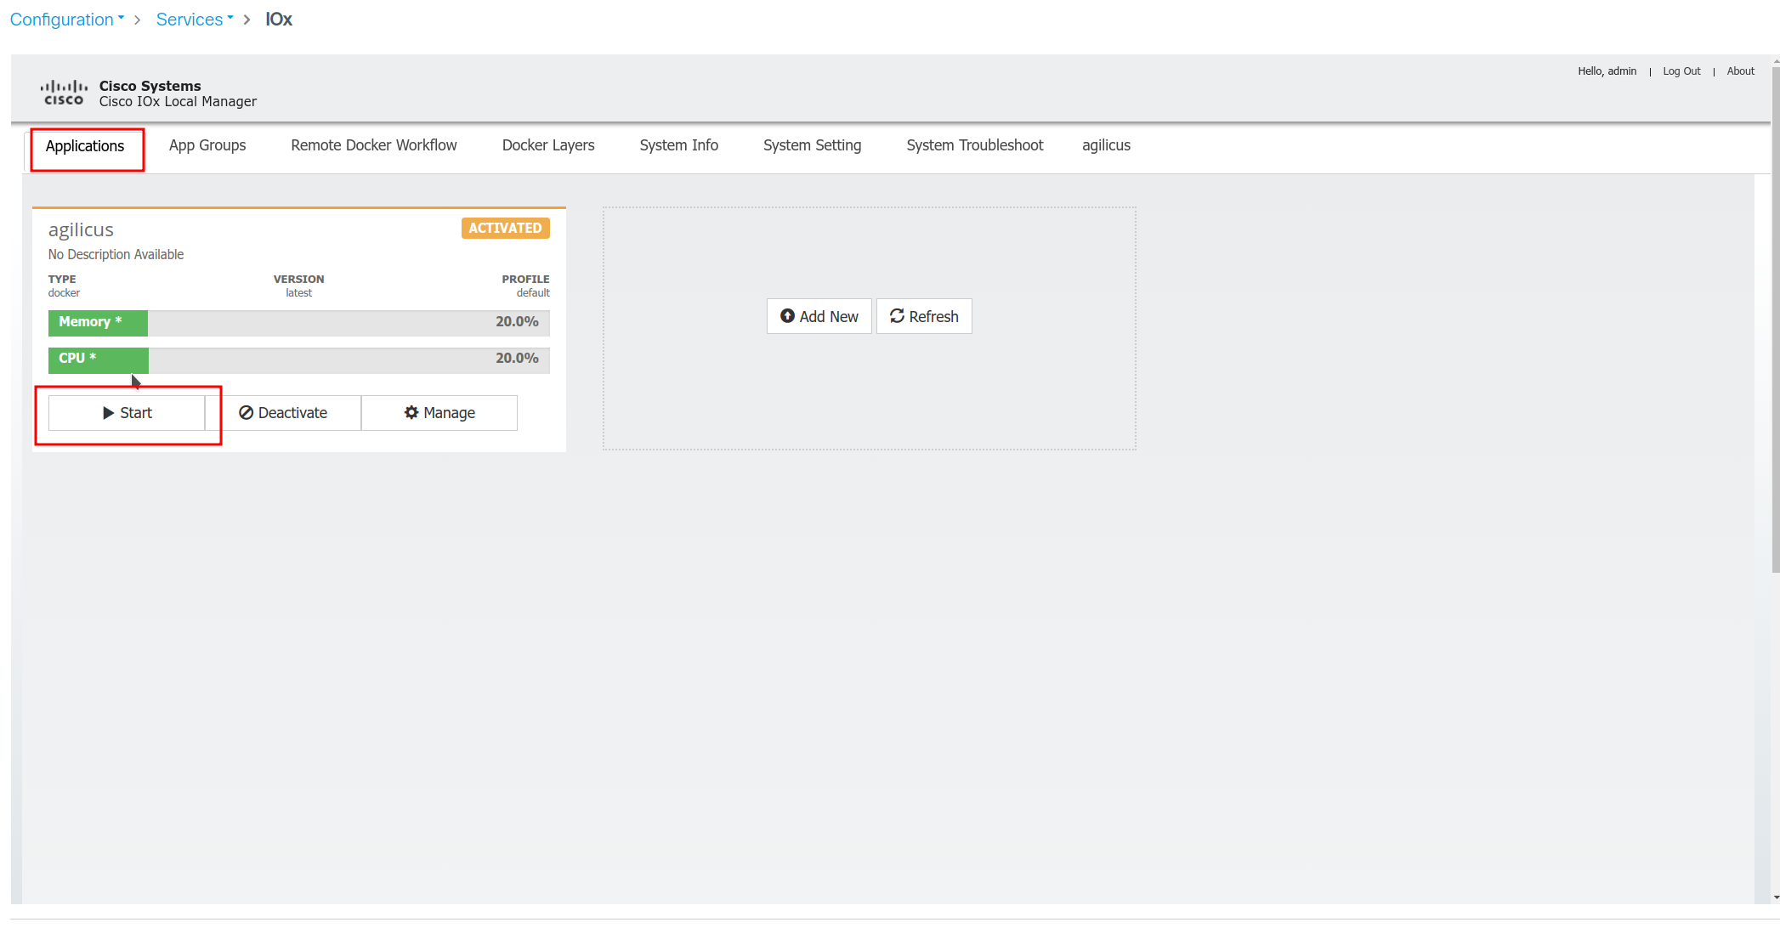Screen dimensions: 1780x945
Task: Open the Docker Layers tab
Action: tap(548, 145)
